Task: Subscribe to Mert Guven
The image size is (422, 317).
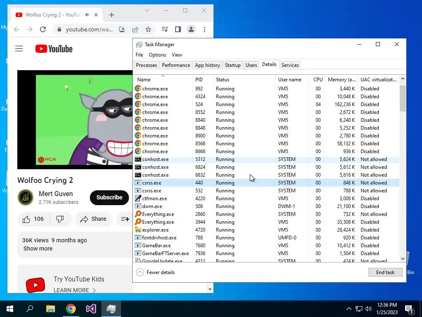Action: pyautogui.click(x=109, y=197)
